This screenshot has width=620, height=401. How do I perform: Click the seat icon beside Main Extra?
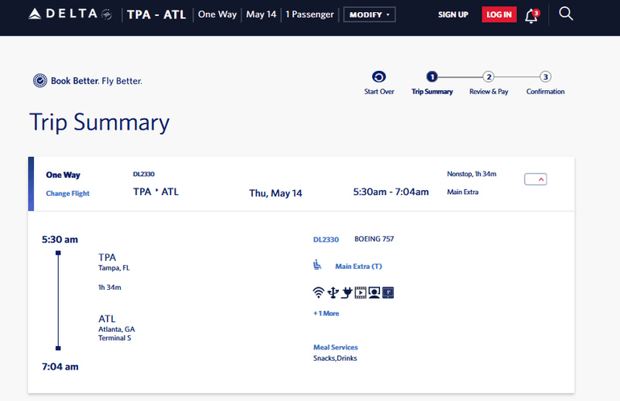coord(318,265)
